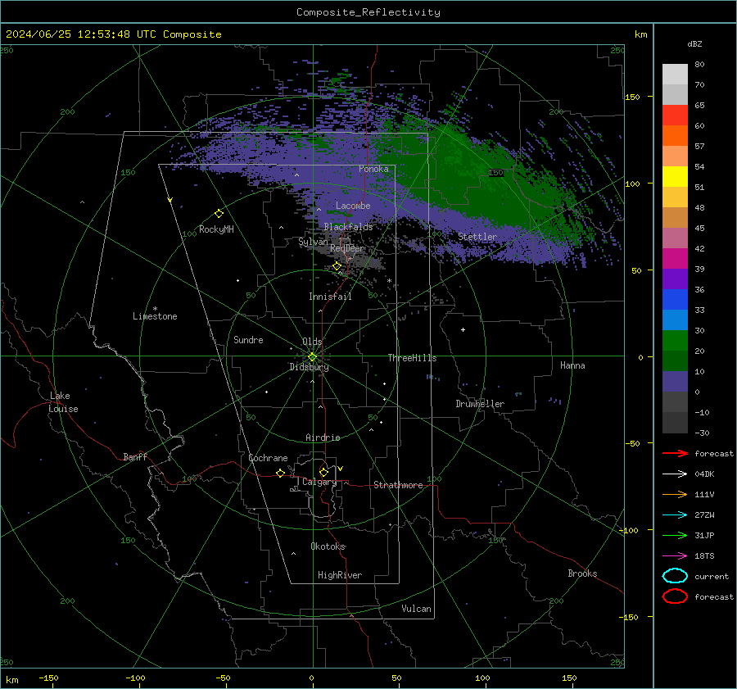
Task: Click the 'Blackfalds' map label
Action: click(x=348, y=227)
